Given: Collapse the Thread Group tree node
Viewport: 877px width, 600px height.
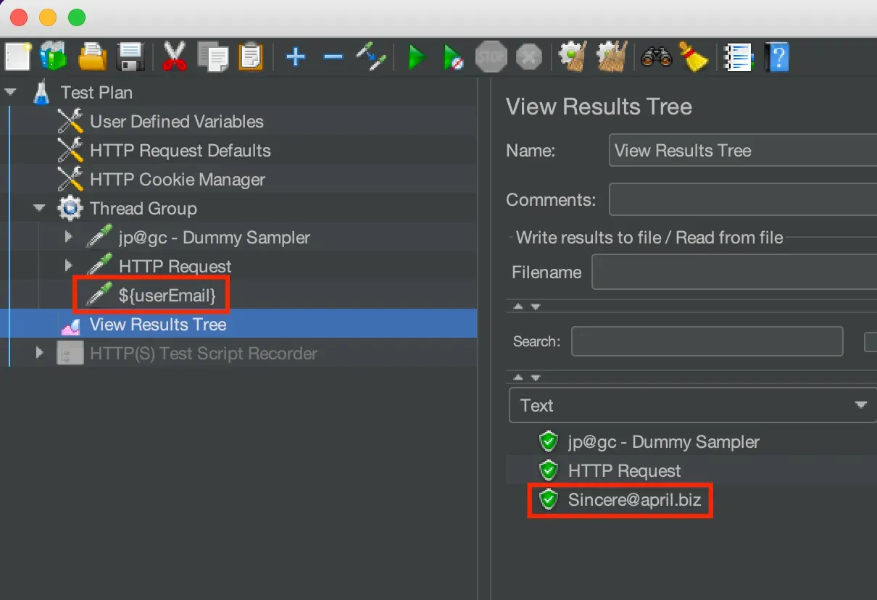Looking at the screenshot, I should pyautogui.click(x=39, y=209).
